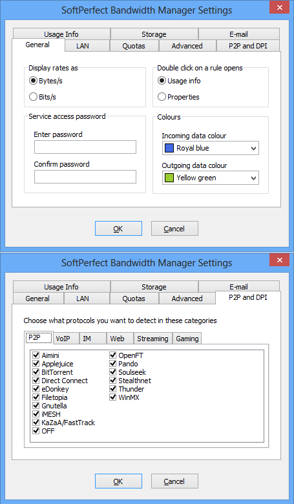Image resolution: width=294 pixels, height=504 pixels.
Task: Uncheck the WinMX protocol
Action: [x=113, y=397]
